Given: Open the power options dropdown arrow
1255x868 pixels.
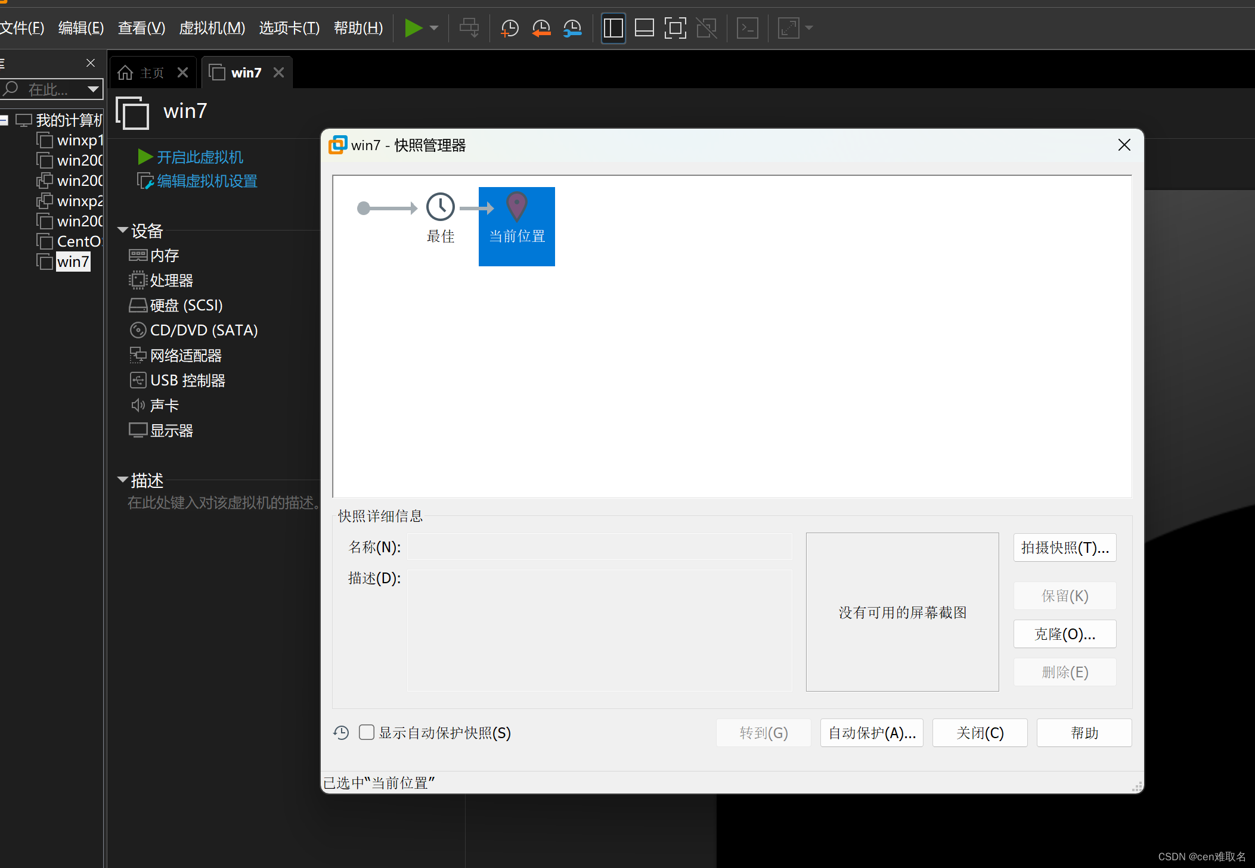Looking at the screenshot, I should coord(434,28).
